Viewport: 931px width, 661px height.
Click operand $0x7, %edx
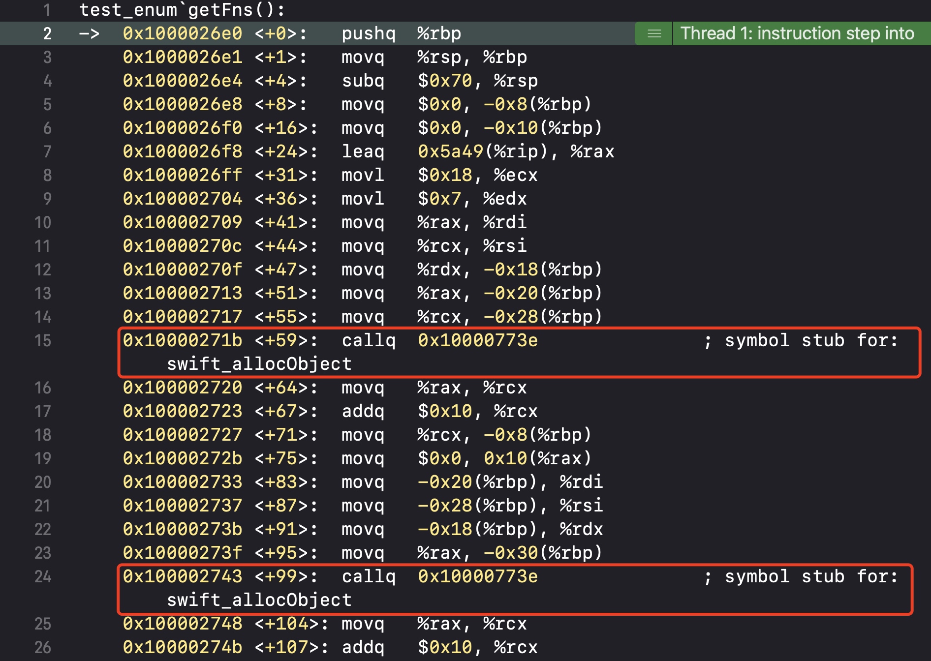tap(472, 199)
